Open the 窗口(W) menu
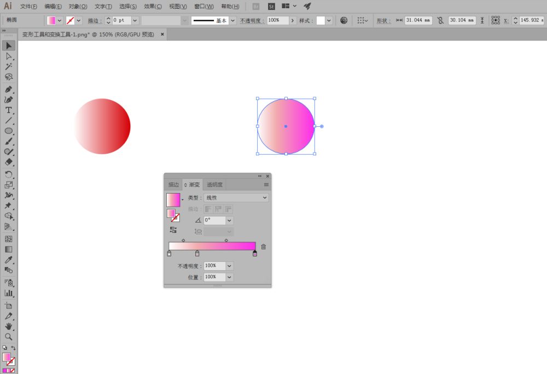Screen dimensions: 547x374 coord(203,7)
